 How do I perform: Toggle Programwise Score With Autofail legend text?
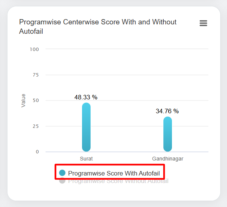coord(114,173)
